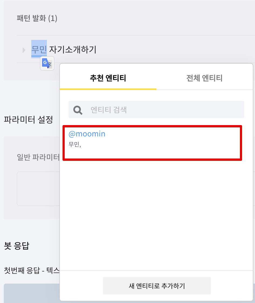This screenshot has width=255, height=303.
Task: Click the empty parameter box under 일반 파라미터
Action: (38, 189)
